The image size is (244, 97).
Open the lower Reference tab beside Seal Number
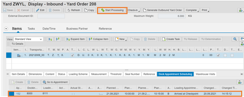click(149, 74)
